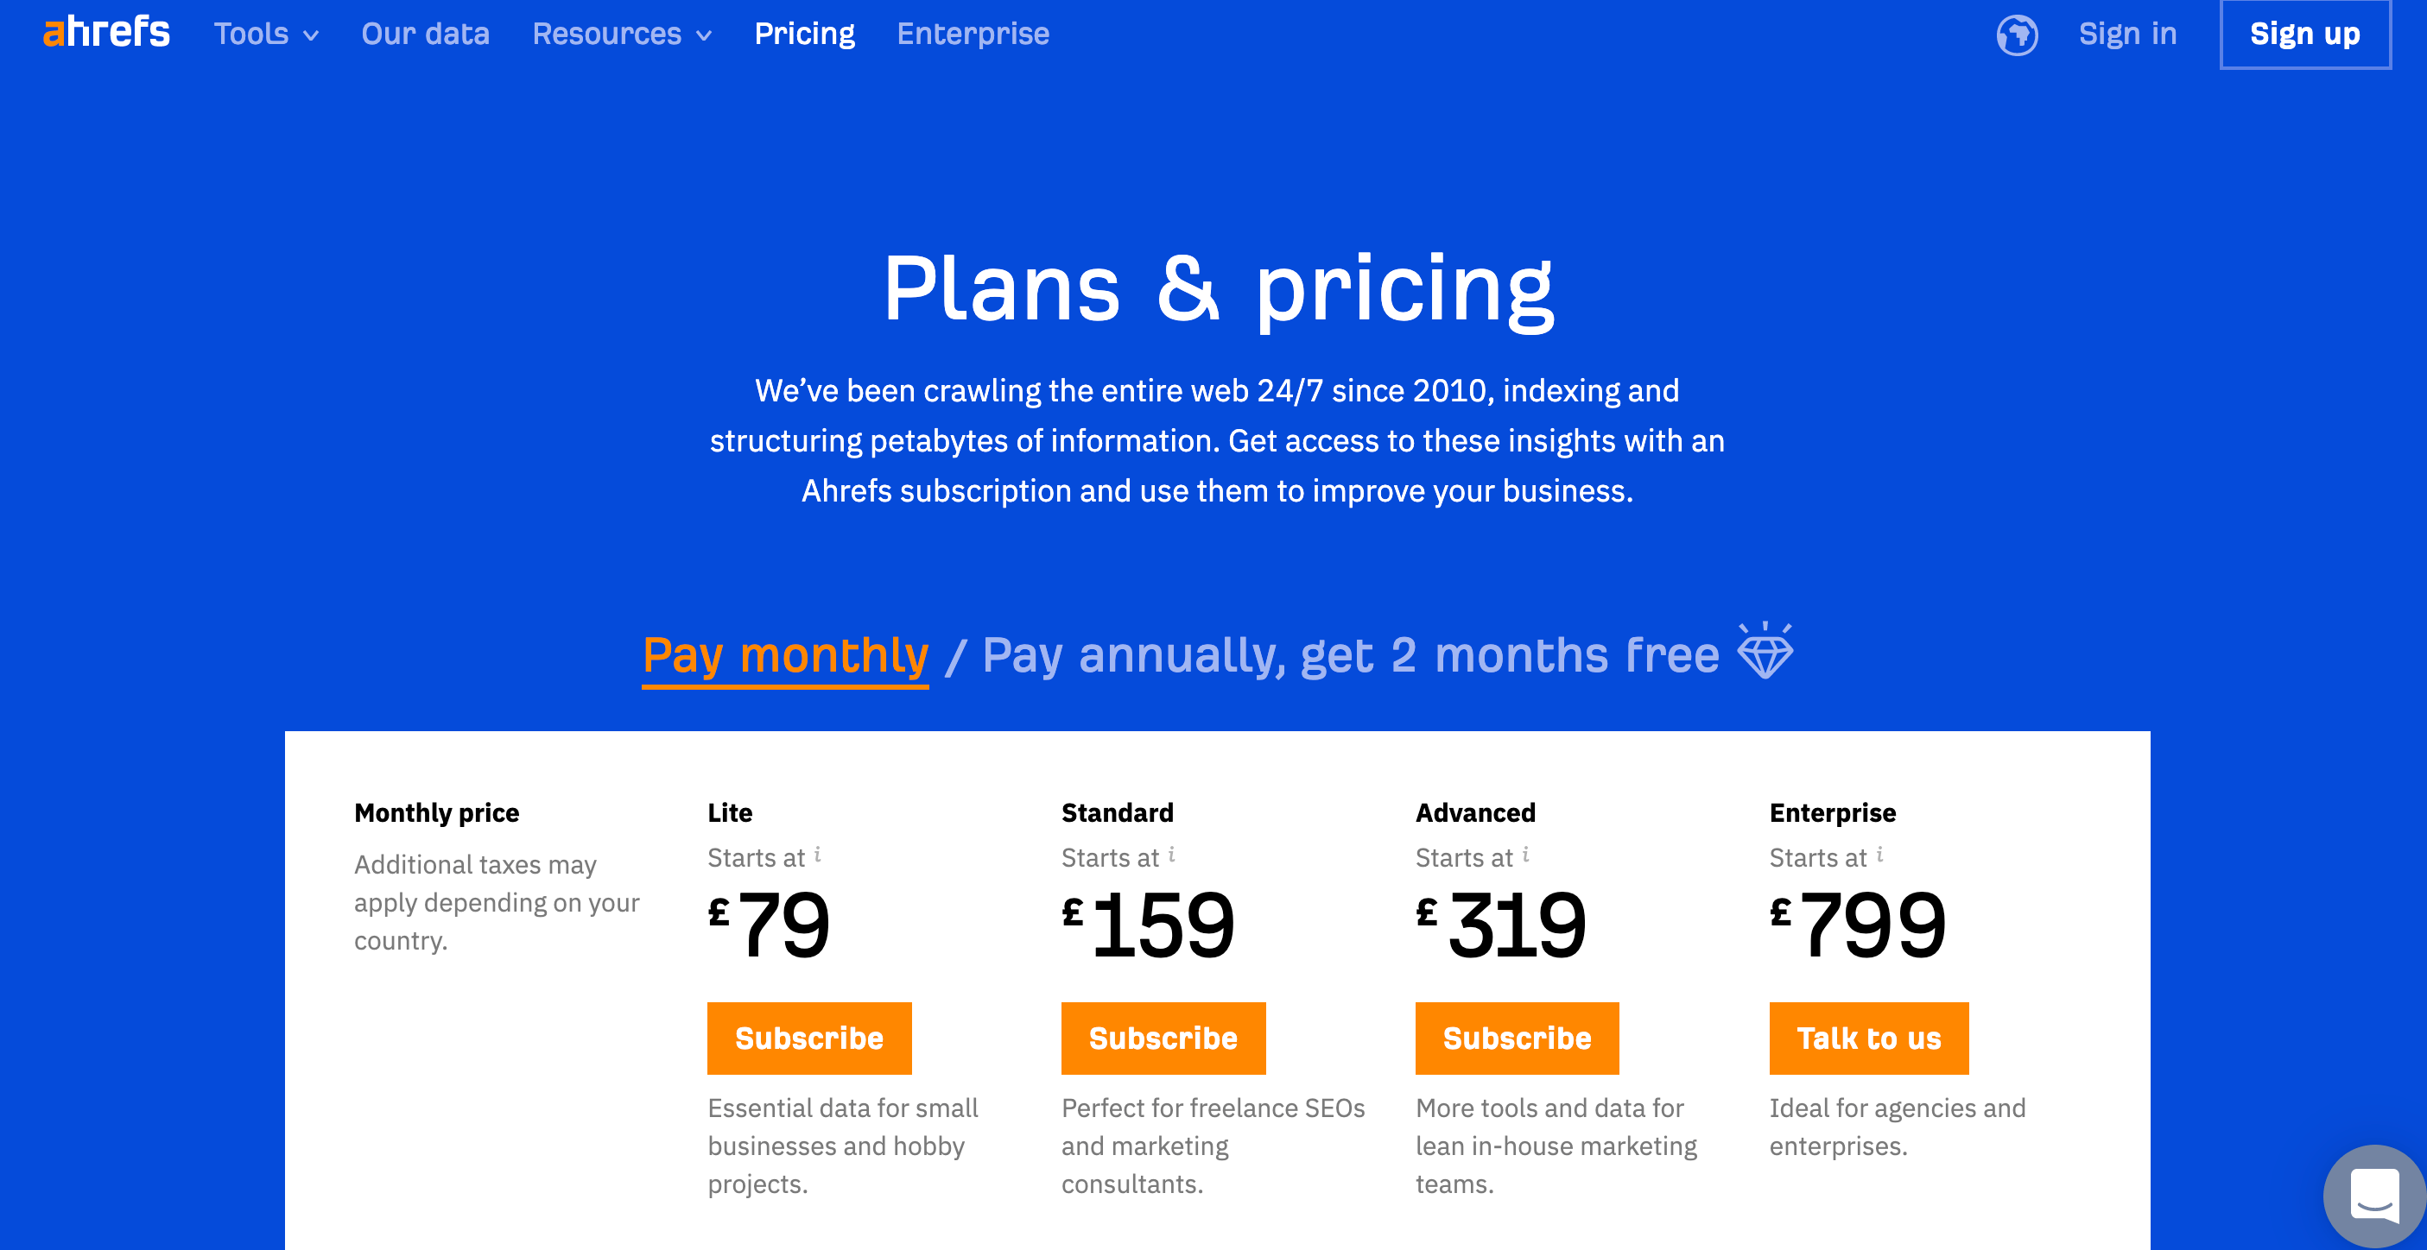Open the chat support widget
Image resolution: width=2427 pixels, height=1250 pixels.
2373,1196
